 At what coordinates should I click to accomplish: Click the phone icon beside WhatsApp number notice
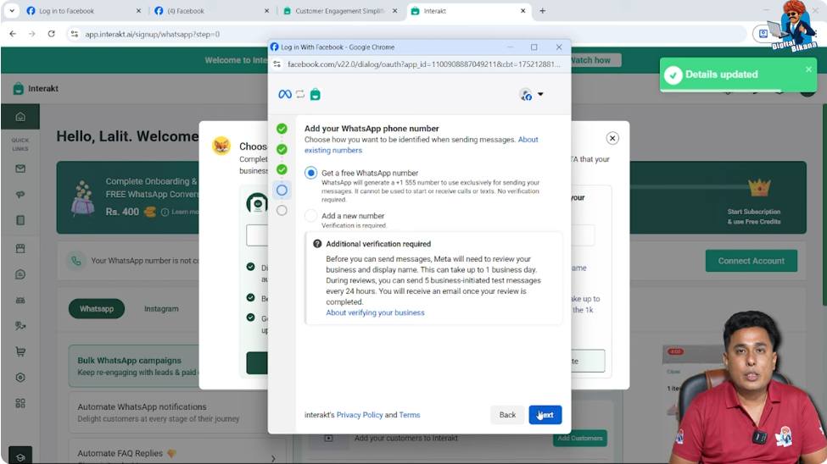[76, 261]
